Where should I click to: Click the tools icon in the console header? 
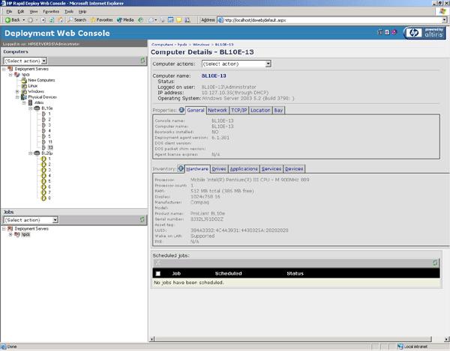(x=380, y=32)
